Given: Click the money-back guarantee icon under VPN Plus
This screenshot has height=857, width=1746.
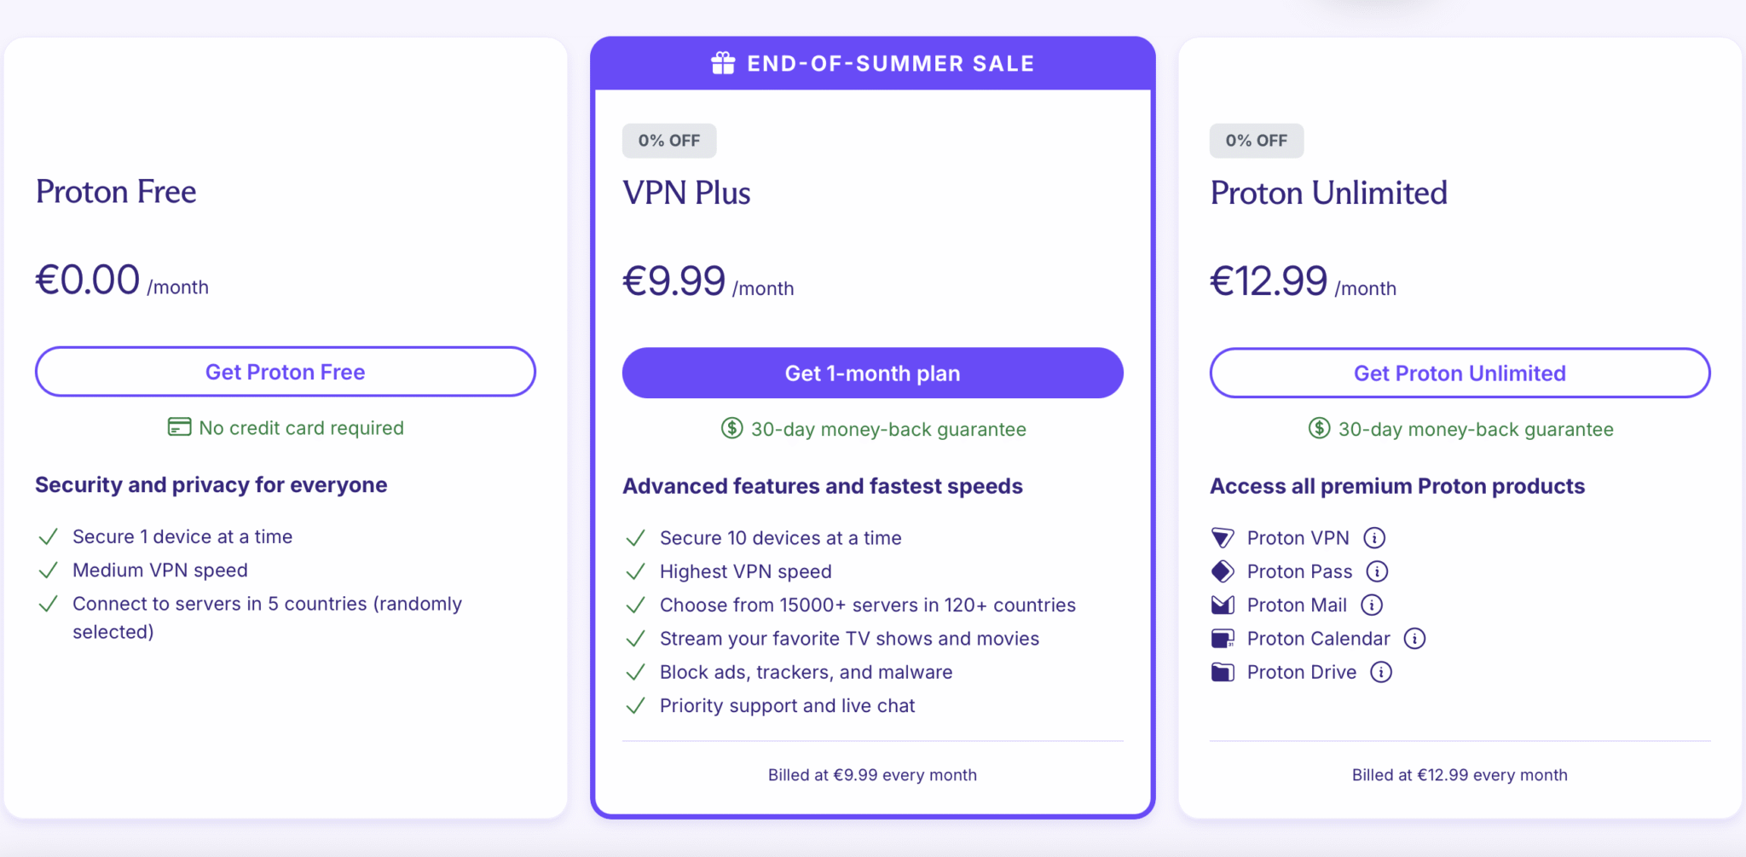Looking at the screenshot, I should point(731,429).
